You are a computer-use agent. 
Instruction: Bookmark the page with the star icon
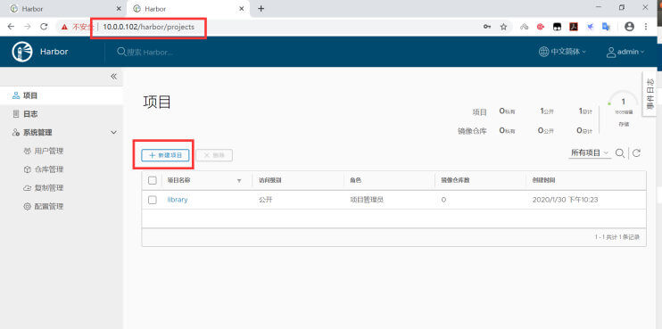click(x=503, y=27)
